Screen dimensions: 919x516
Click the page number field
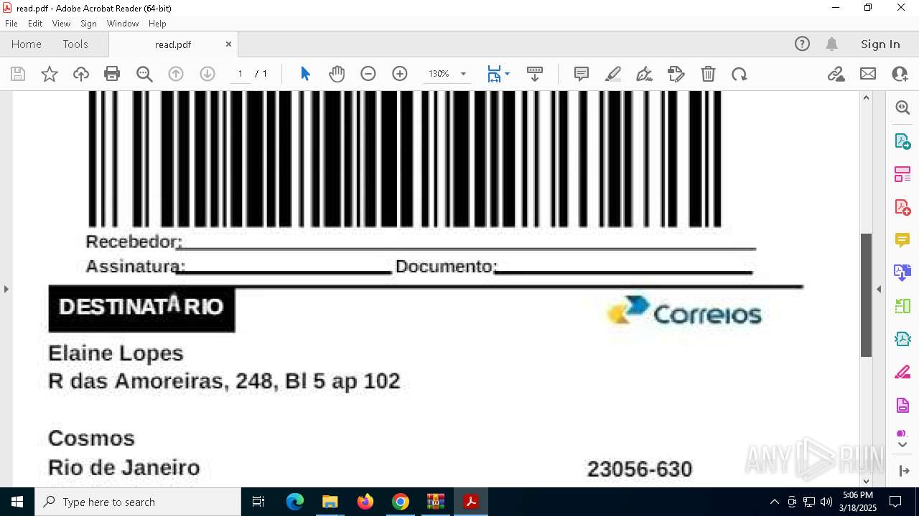tap(241, 74)
